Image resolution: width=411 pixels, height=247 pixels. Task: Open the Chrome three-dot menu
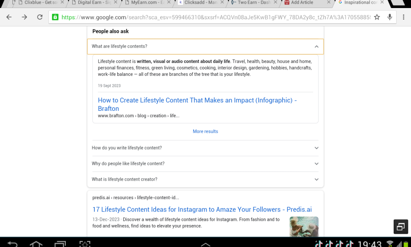tap(403, 17)
